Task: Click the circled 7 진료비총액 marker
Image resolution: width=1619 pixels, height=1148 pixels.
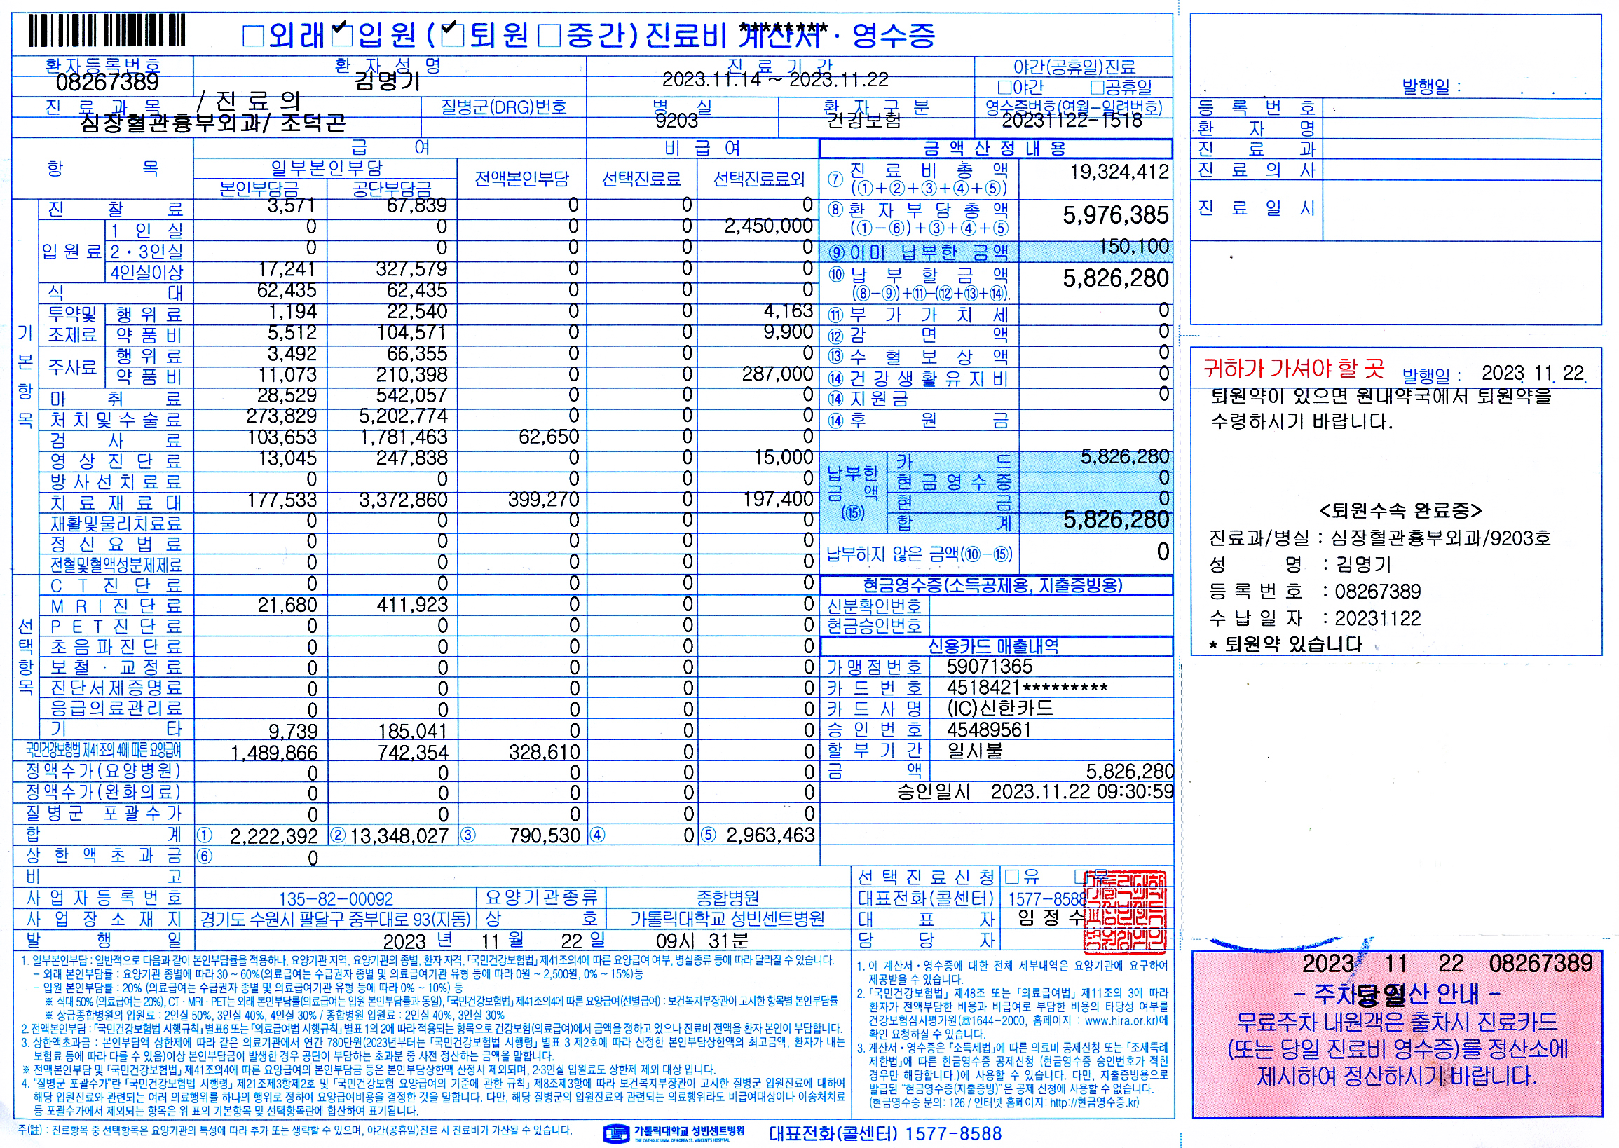Action: coord(835,179)
